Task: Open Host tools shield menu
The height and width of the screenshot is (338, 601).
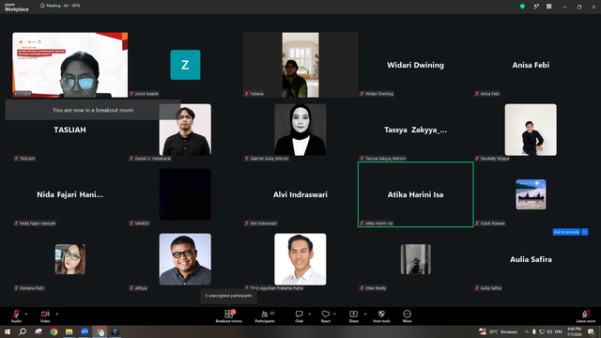Action: tap(381, 316)
